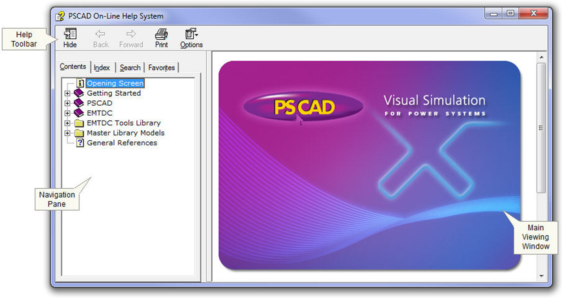Screen dimensions: 562x298
Task: Close the PSCAD On-Line Help System window
Action: pyautogui.click(x=533, y=14)
